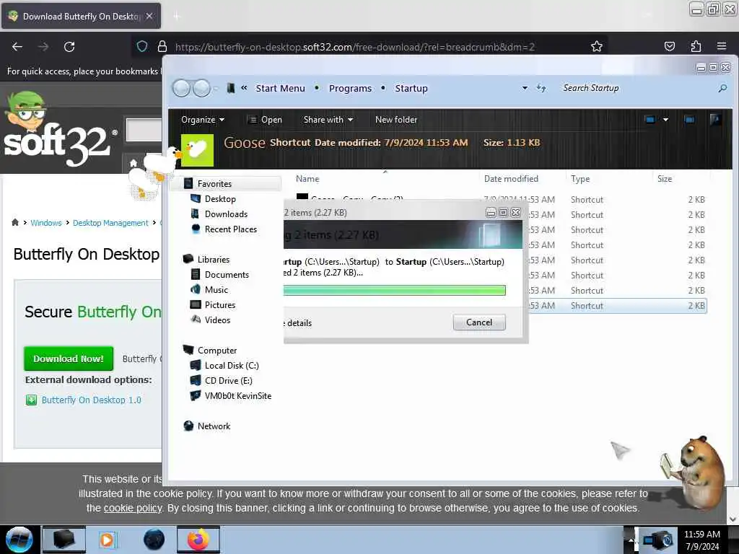
Task: Open the Firefox hamburger menu
Action: click(722, 46)
